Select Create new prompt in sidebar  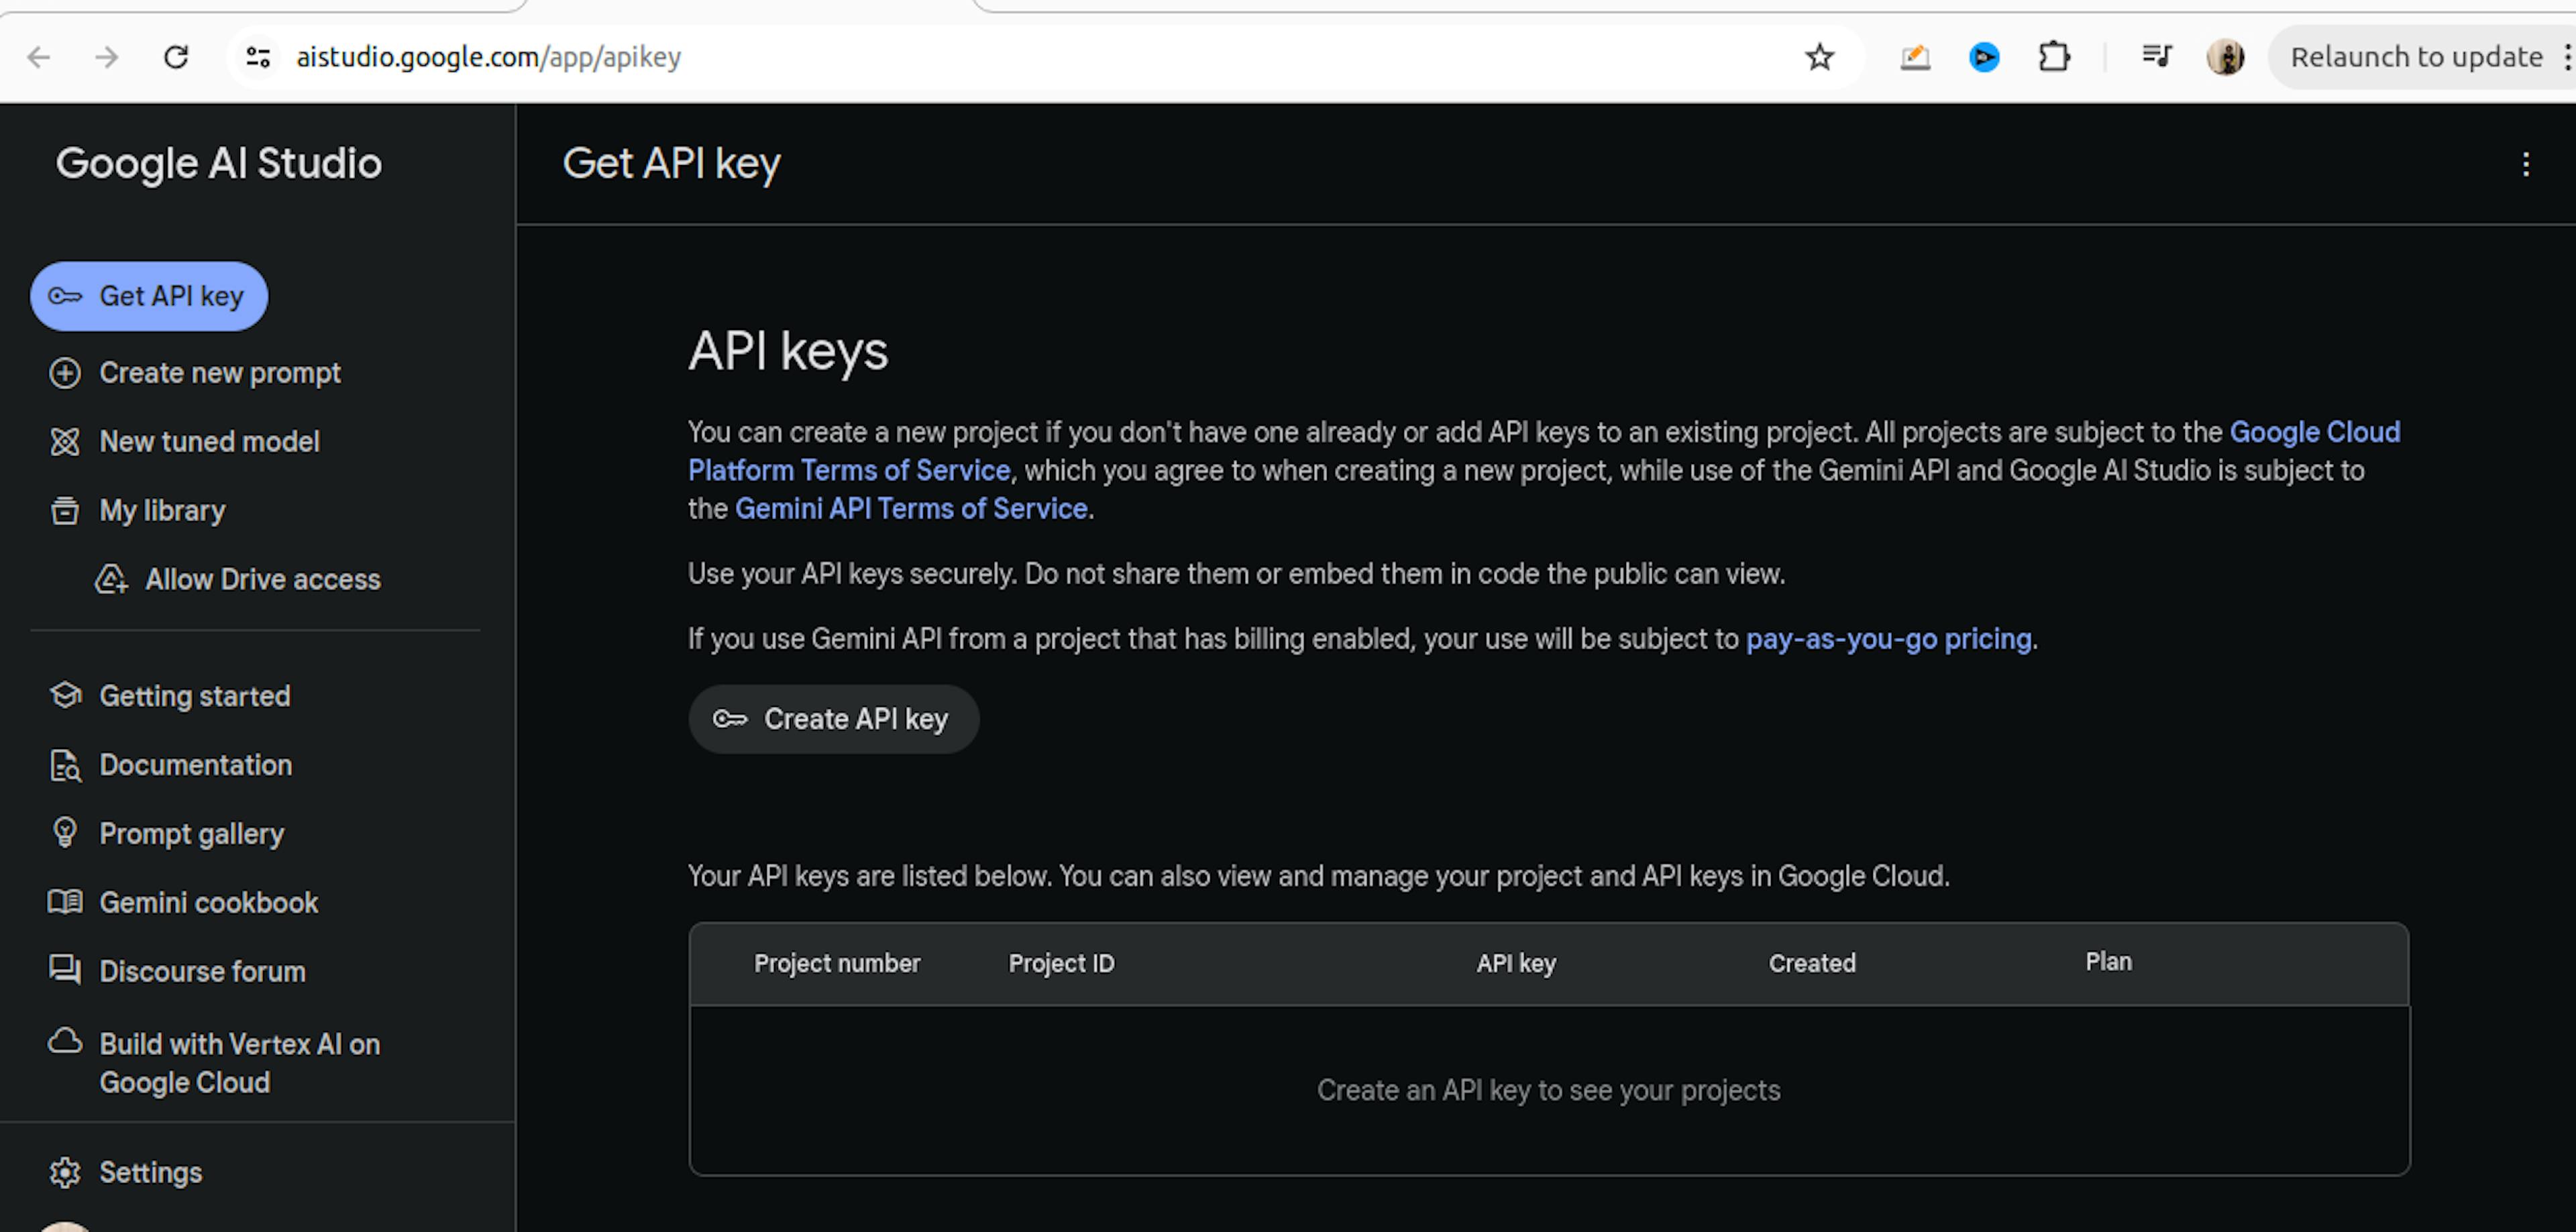tap(195, 373)
